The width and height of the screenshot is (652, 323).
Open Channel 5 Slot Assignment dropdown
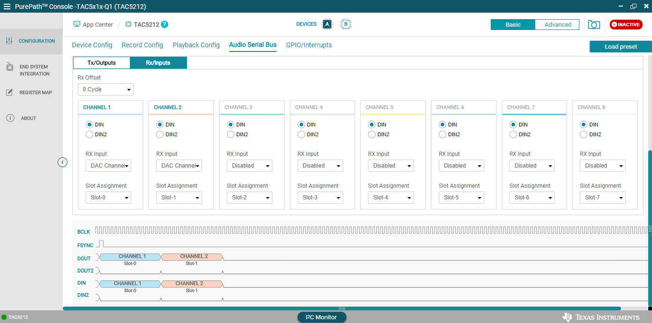(x=390, y=198)
